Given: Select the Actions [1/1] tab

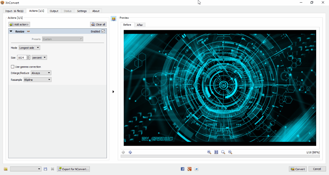Looking at the screenshot, I should [x=37, y=11].
